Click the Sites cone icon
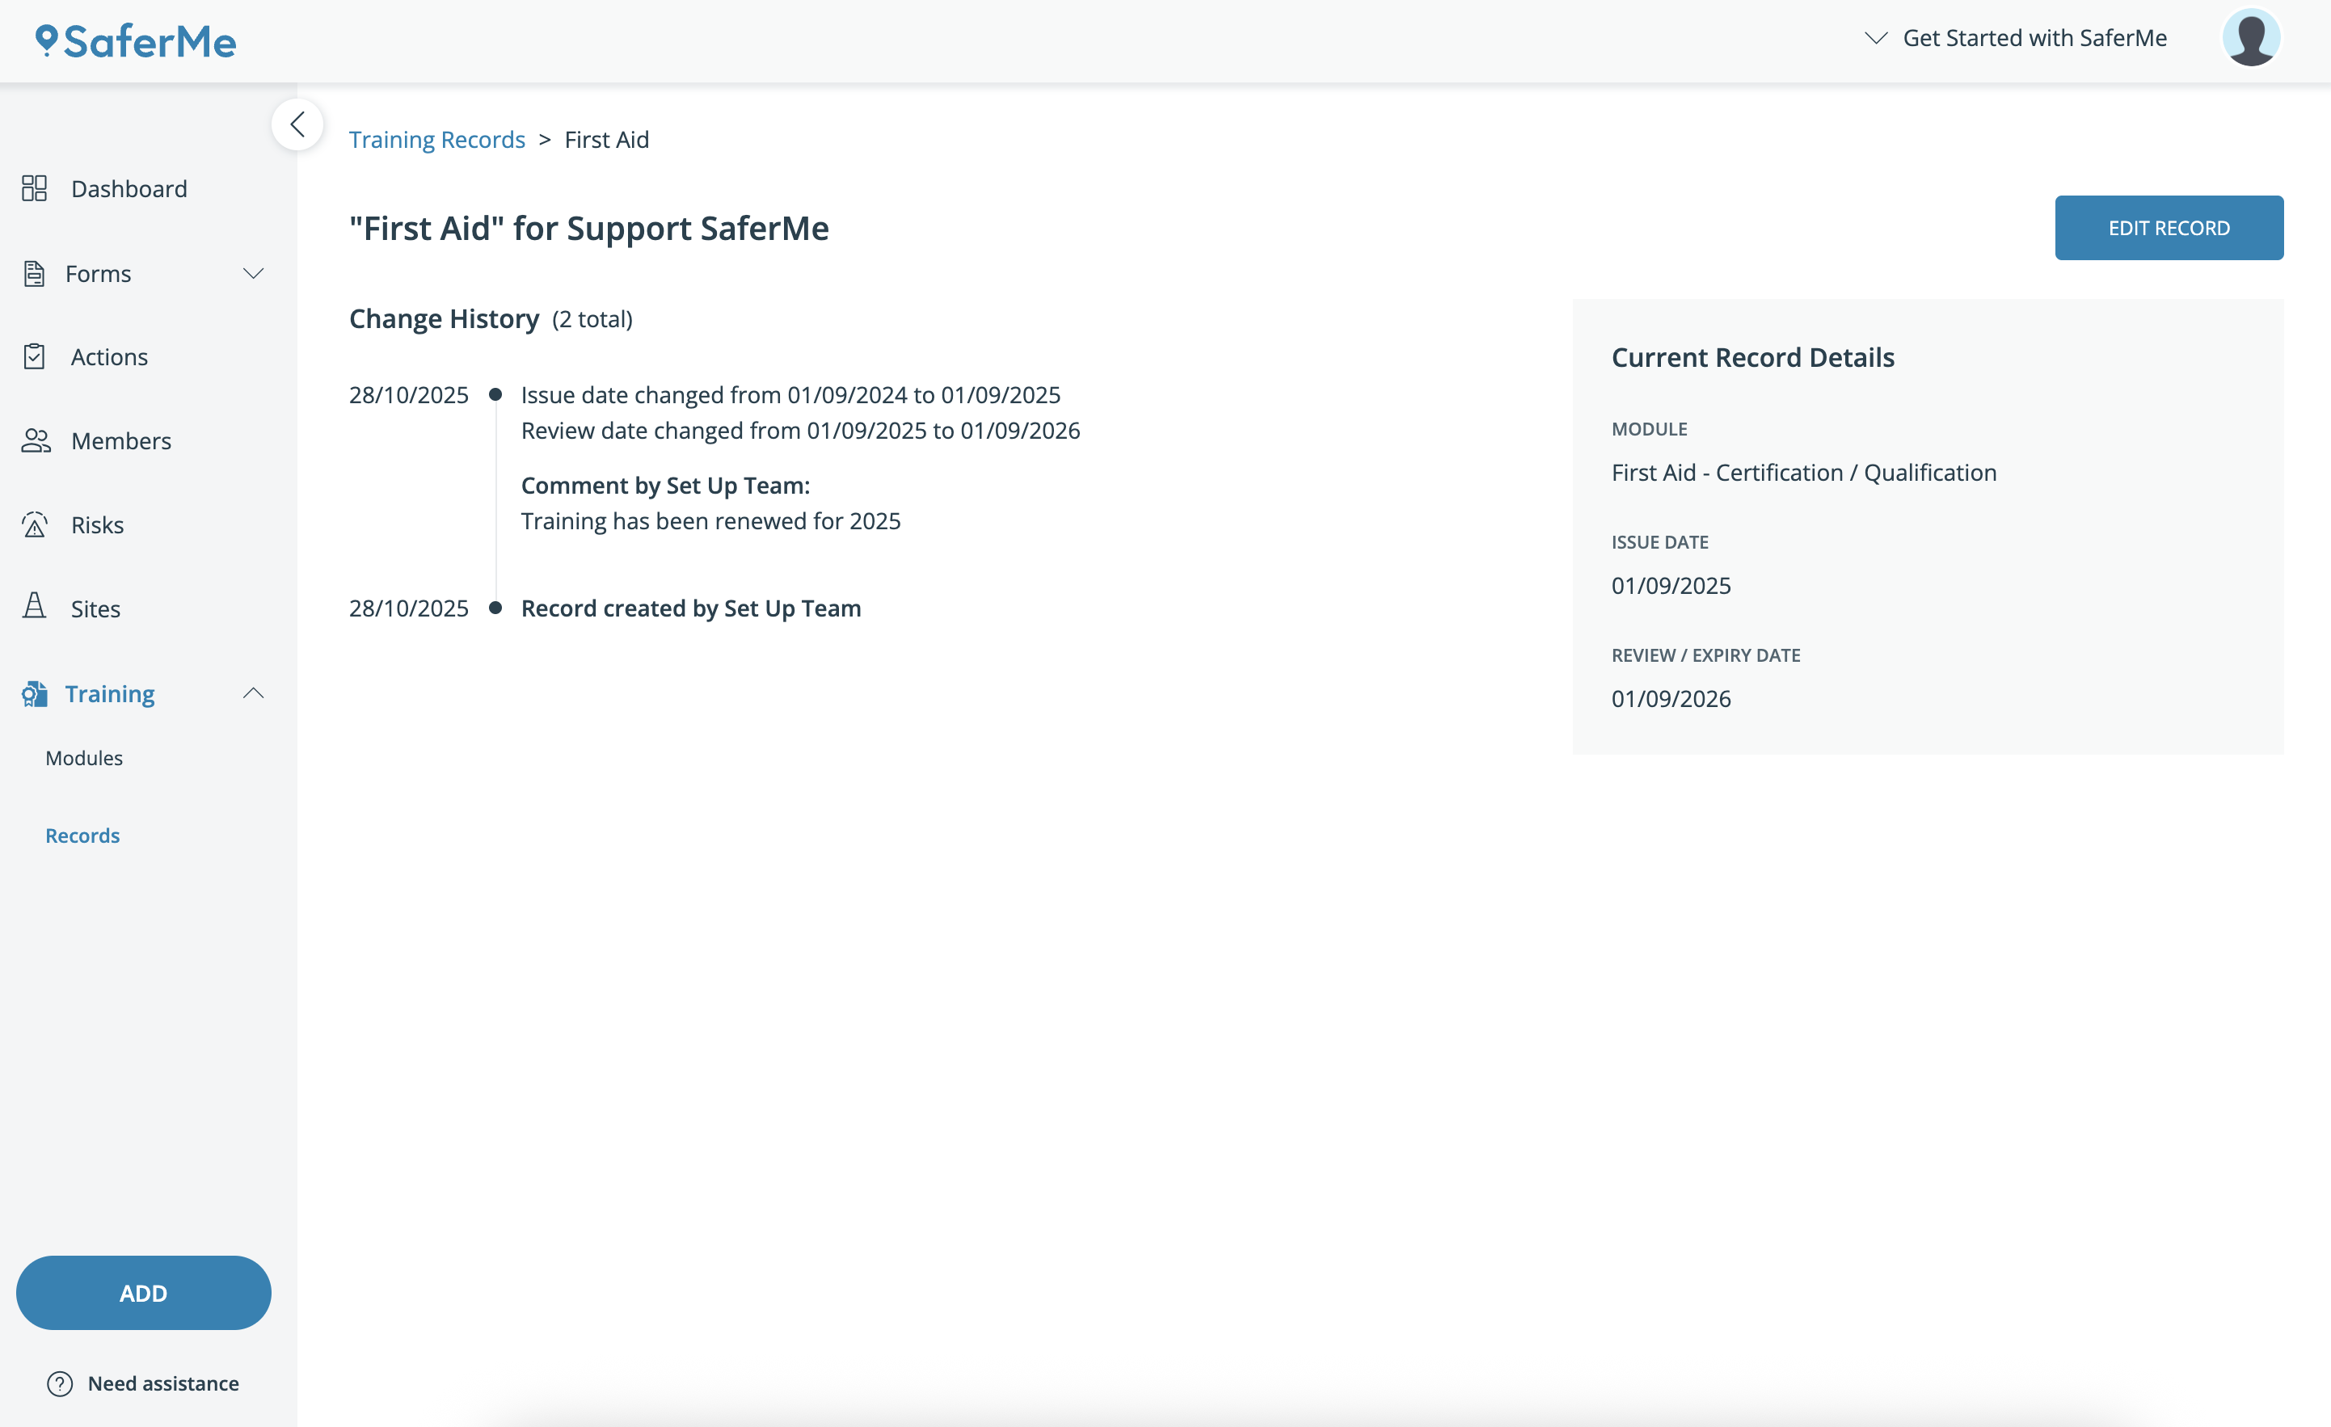2331x1427 pixels. [35, 607]
